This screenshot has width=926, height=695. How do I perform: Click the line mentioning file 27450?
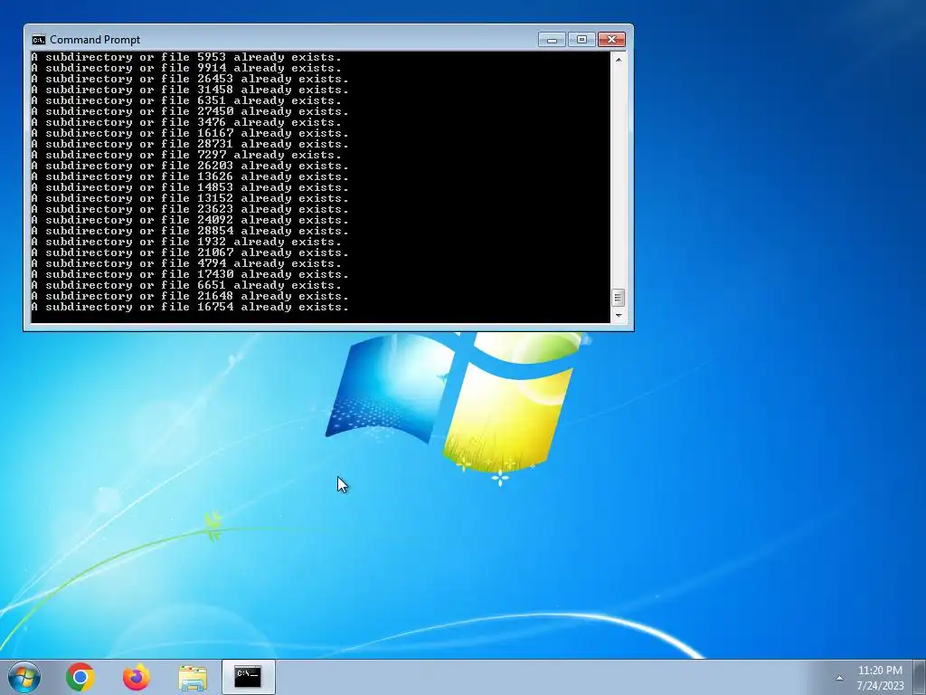point(190,111)
